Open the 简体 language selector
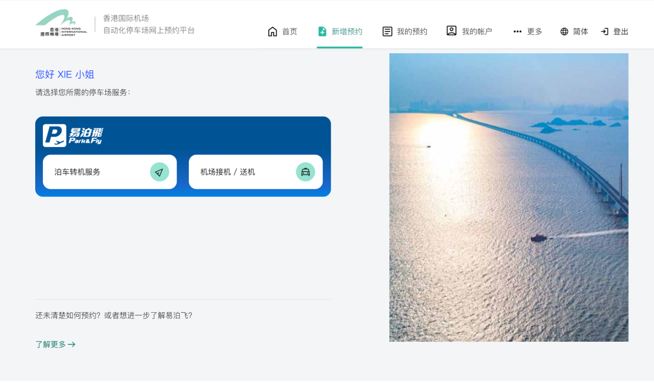Screen dimensions: 654x383 coord(574,31)
